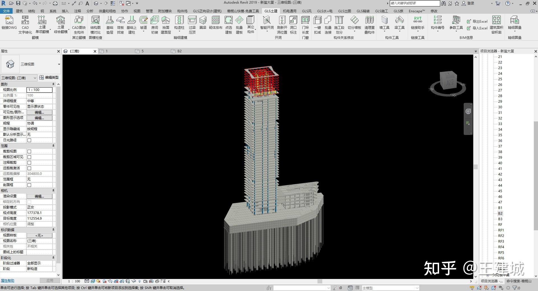Activate the 点选建板 tool
This screenshot has height=291, width=538.
[229, 25]
